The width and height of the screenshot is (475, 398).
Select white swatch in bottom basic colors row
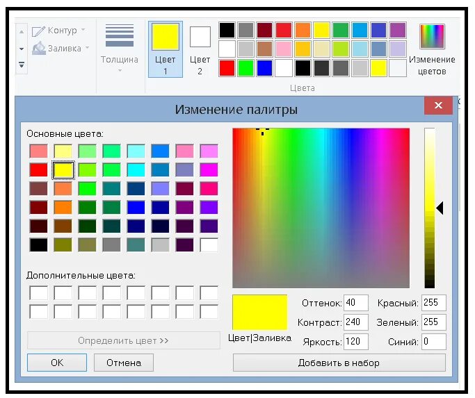209,245
